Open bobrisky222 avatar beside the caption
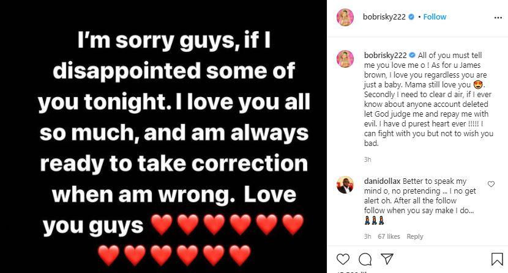The width and height of the screenshot is (508, 273). pos(345,59)
